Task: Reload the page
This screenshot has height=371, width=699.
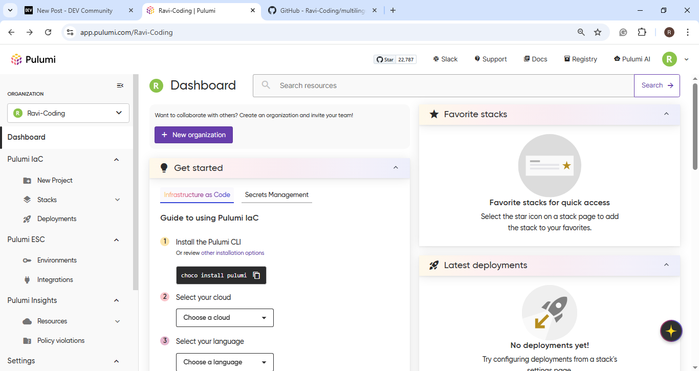Action: [x=48, y=32]
